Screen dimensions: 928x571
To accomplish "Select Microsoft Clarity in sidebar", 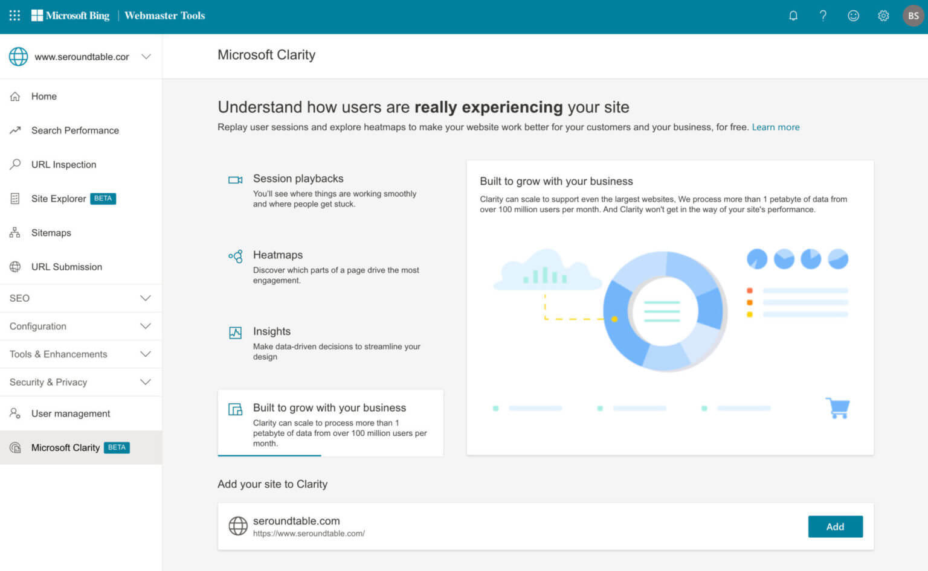I will (x=81, y=447).
